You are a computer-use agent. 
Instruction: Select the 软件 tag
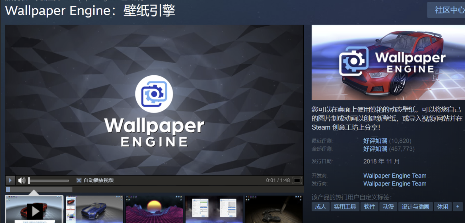pos(369,207)
